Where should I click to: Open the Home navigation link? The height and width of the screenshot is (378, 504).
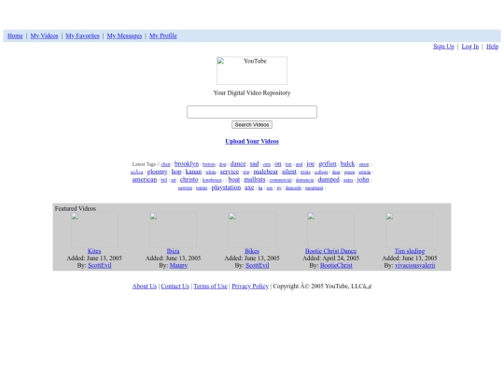[15, 35]
